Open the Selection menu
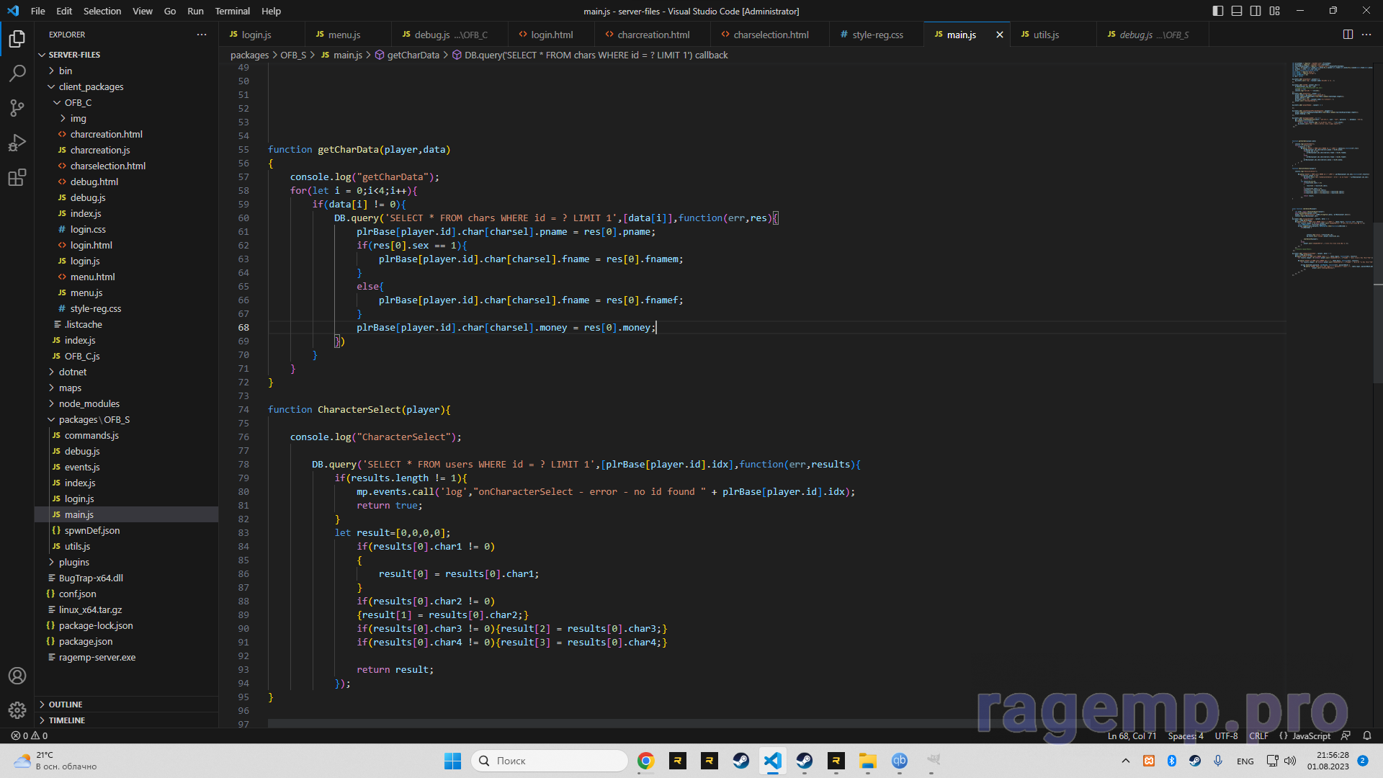Screen dimensions: 1383x778 coord(102,11)
